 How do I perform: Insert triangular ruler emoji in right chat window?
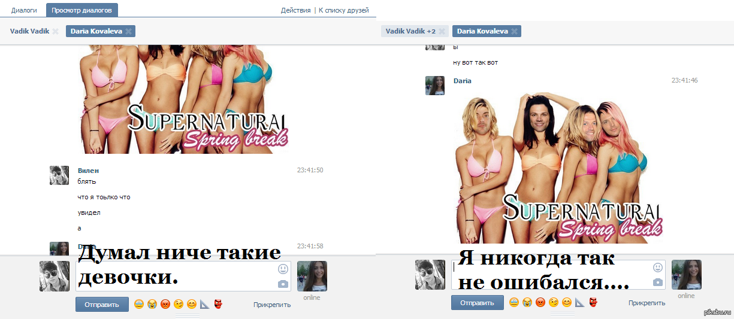click(580, 302)
